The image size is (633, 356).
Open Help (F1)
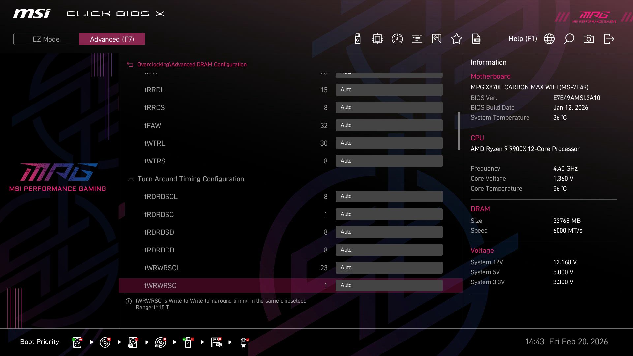click(523, 39)
